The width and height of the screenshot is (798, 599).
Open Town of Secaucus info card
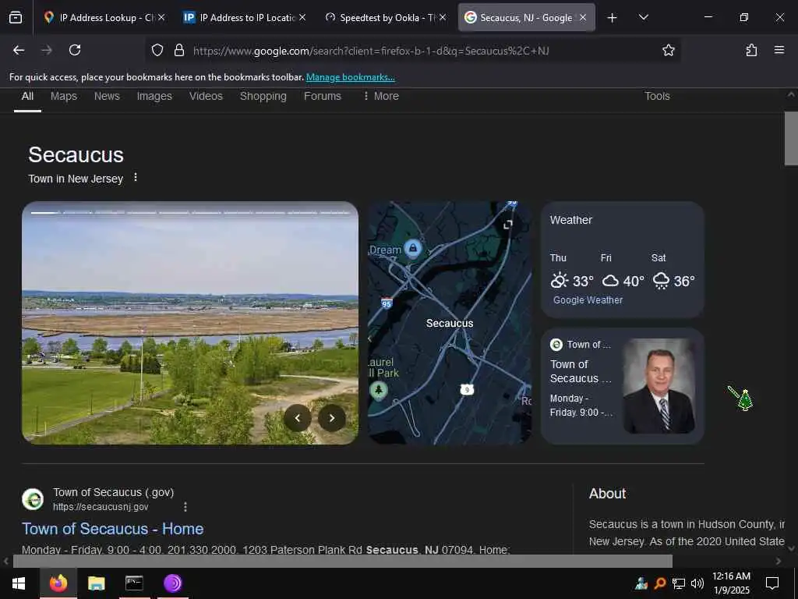pos(623,386)
